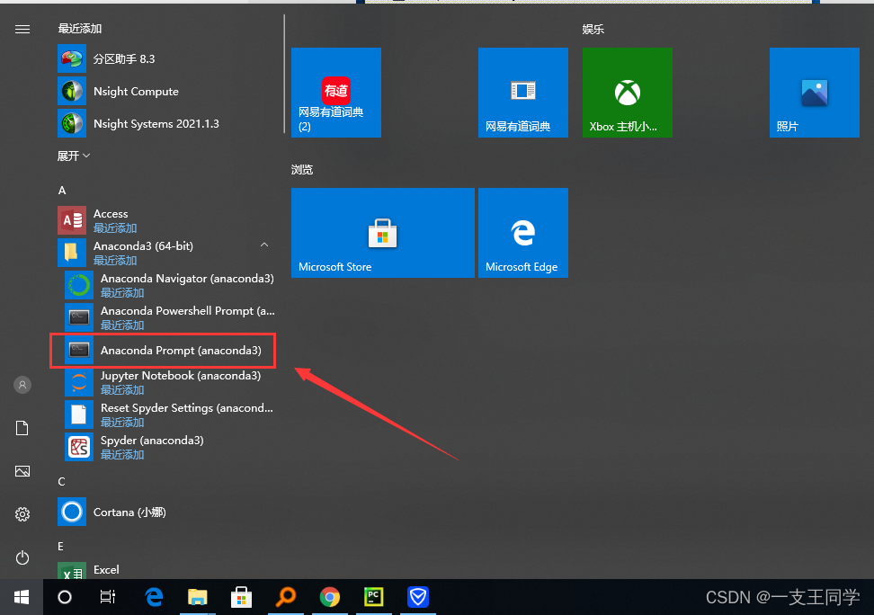Open Documents icon in left rail

click(x=22, y=428)
